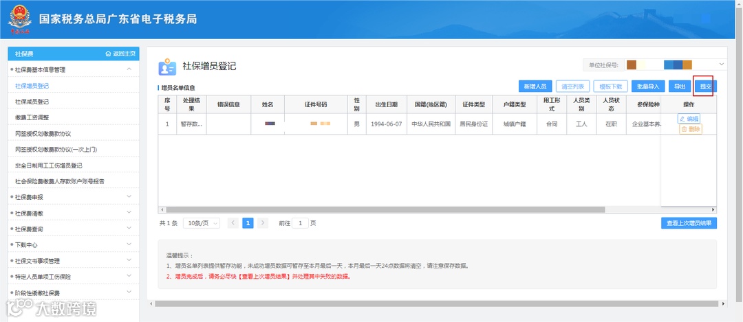Image resolution: width=743 pixels, height=322 pixels.
Task: Click 导出 button
Action: click(x=680, y=87)
